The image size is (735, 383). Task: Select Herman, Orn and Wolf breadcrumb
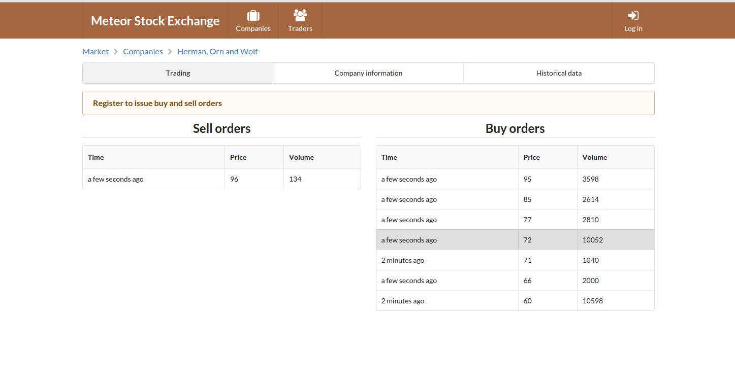217,51
